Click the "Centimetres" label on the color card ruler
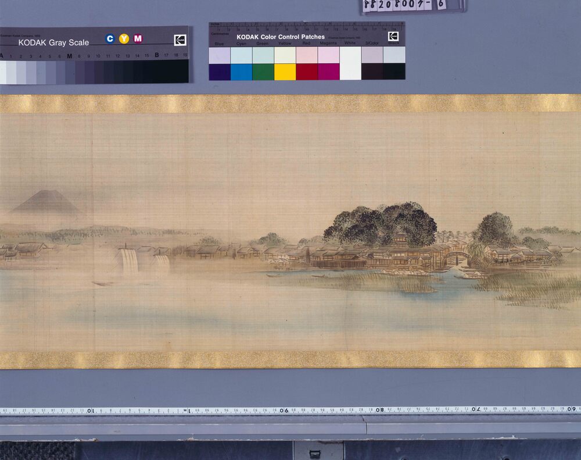 220,34
